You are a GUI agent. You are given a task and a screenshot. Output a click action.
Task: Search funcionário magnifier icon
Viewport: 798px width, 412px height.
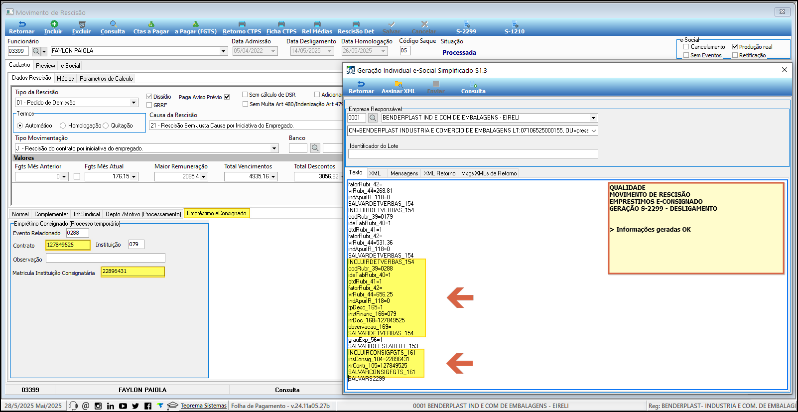pyautogui.click(x=36, y=51)
